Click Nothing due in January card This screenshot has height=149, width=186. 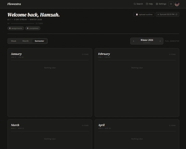pyautogui.click(x=50, y=68)
